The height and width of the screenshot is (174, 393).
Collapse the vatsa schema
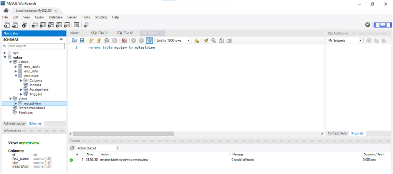tap(5, 57)
